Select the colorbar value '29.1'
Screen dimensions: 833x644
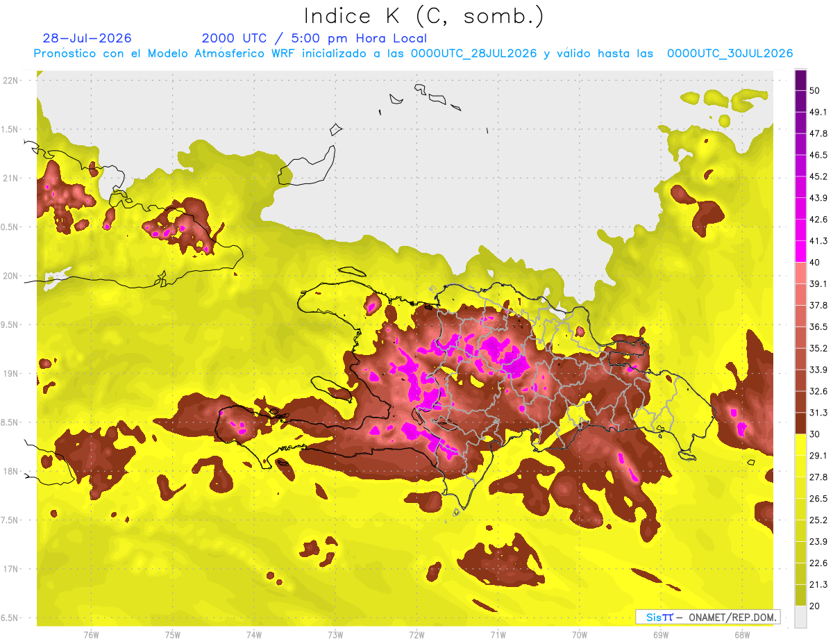pyautogui.click(x=818, y=456)
